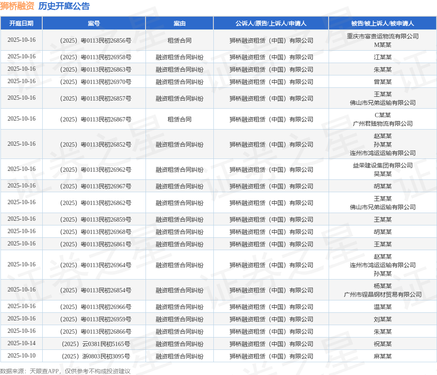Click plaintiff 狮桥融资租赁 in the 浙0803民初3095号 row
The image size is (437, 375).
(271, 356)
